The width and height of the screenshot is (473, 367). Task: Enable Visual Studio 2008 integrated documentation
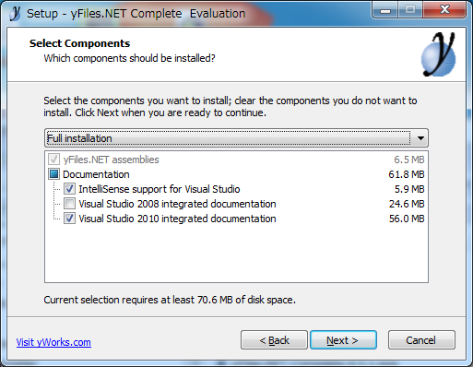[69, 204]
